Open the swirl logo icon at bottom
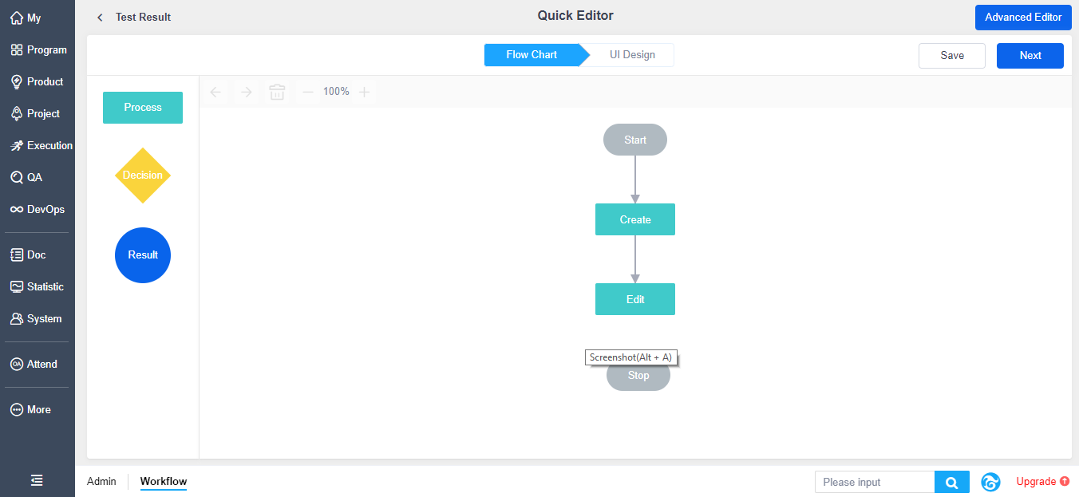1079x497 pixels. 990,482
